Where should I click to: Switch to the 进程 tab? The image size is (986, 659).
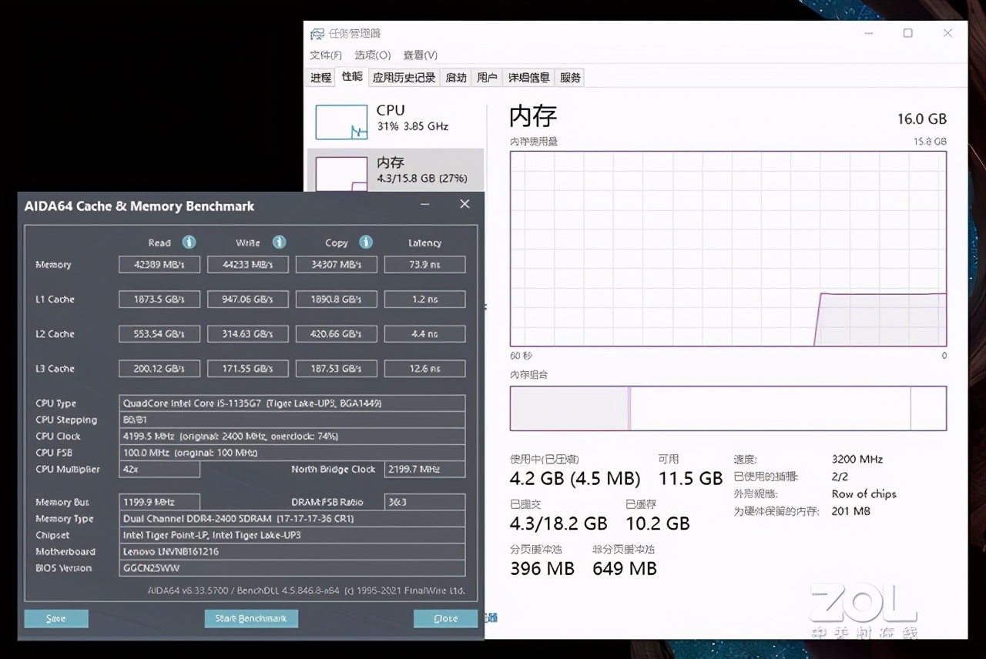pyautogui.click(x=321, y=78)
